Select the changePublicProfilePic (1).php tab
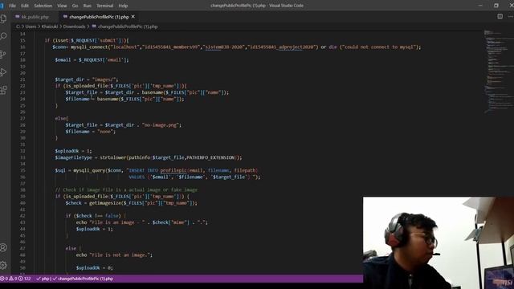514x289 pixels. click(x=99, y=17)
